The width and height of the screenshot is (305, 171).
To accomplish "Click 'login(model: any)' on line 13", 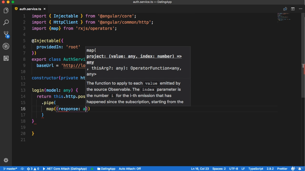I will click(52, 90).
